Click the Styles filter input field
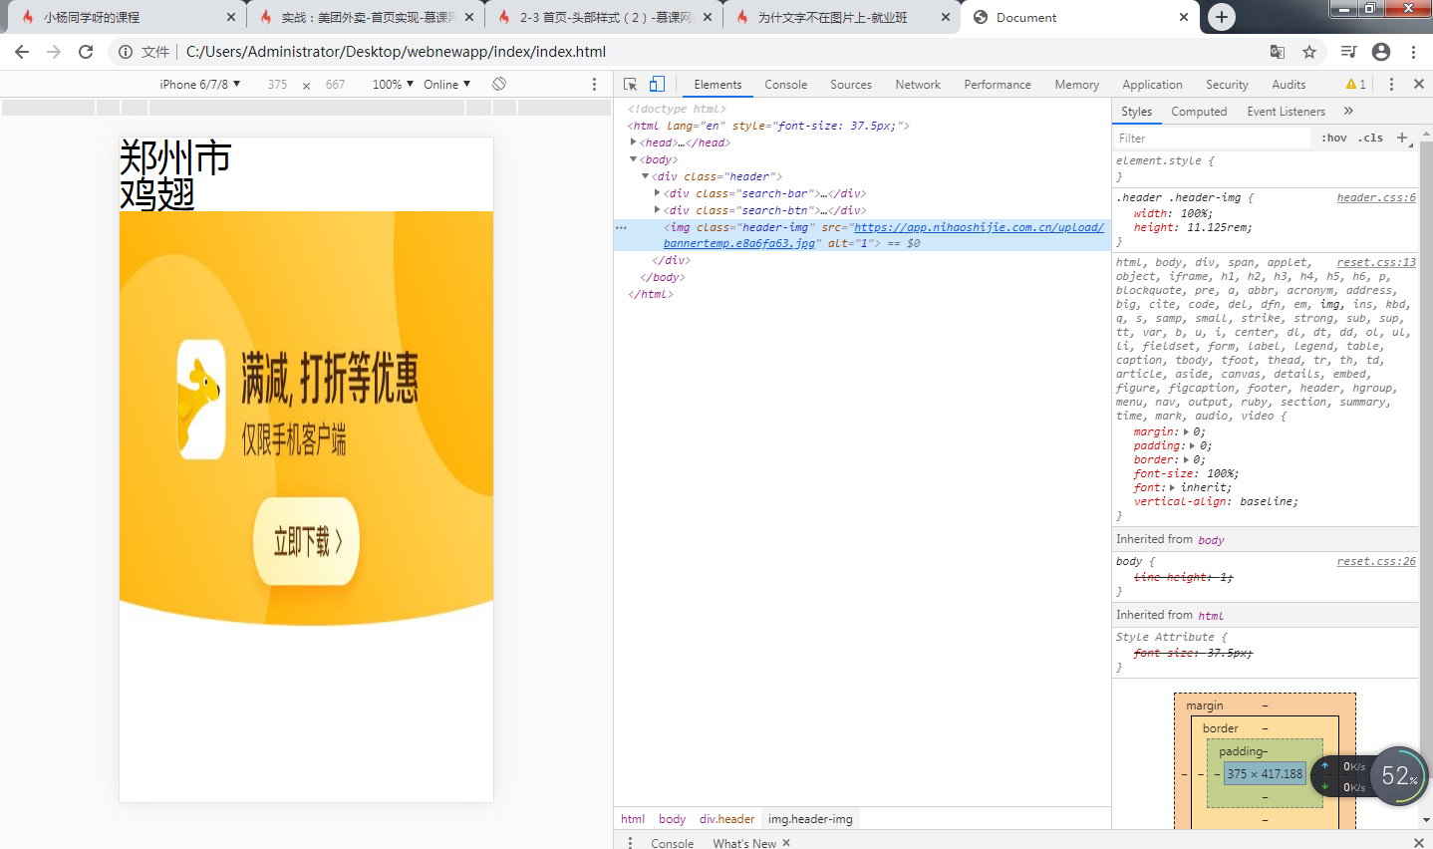 (1213, 138)
